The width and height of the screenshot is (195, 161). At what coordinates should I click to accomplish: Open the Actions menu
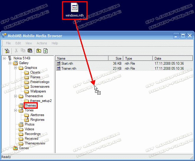(x=42, y=43)
